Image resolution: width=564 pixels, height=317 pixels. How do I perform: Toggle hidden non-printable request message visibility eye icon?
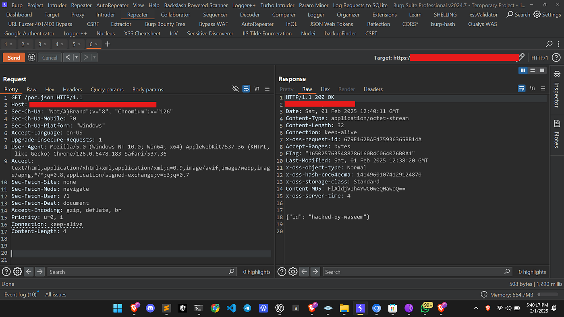click(236, 89)
